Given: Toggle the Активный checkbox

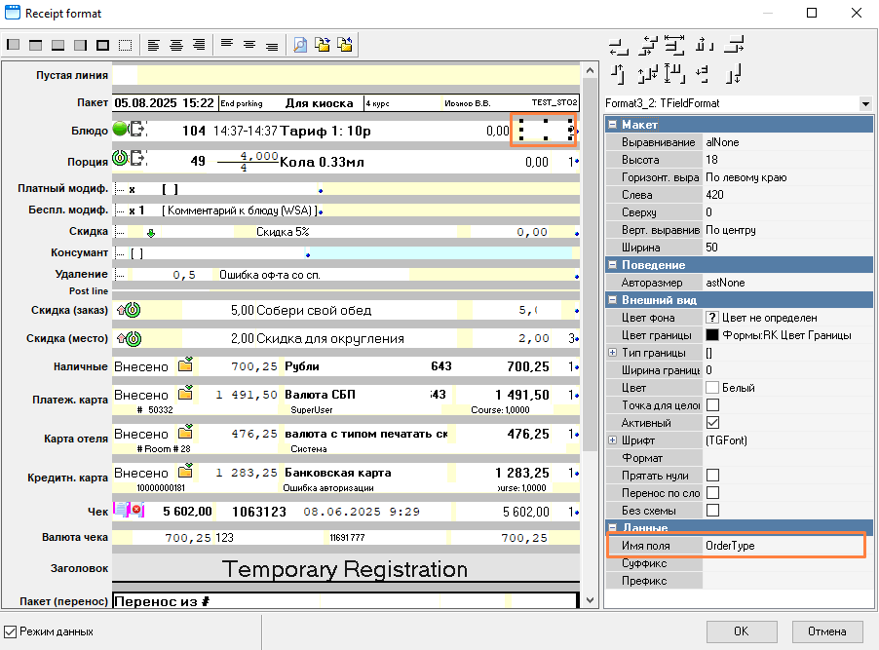Looking at the screenshot, I should 712,423.
